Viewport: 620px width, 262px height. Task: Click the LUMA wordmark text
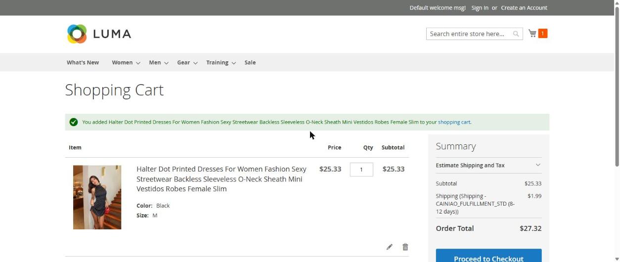[112, 34]
